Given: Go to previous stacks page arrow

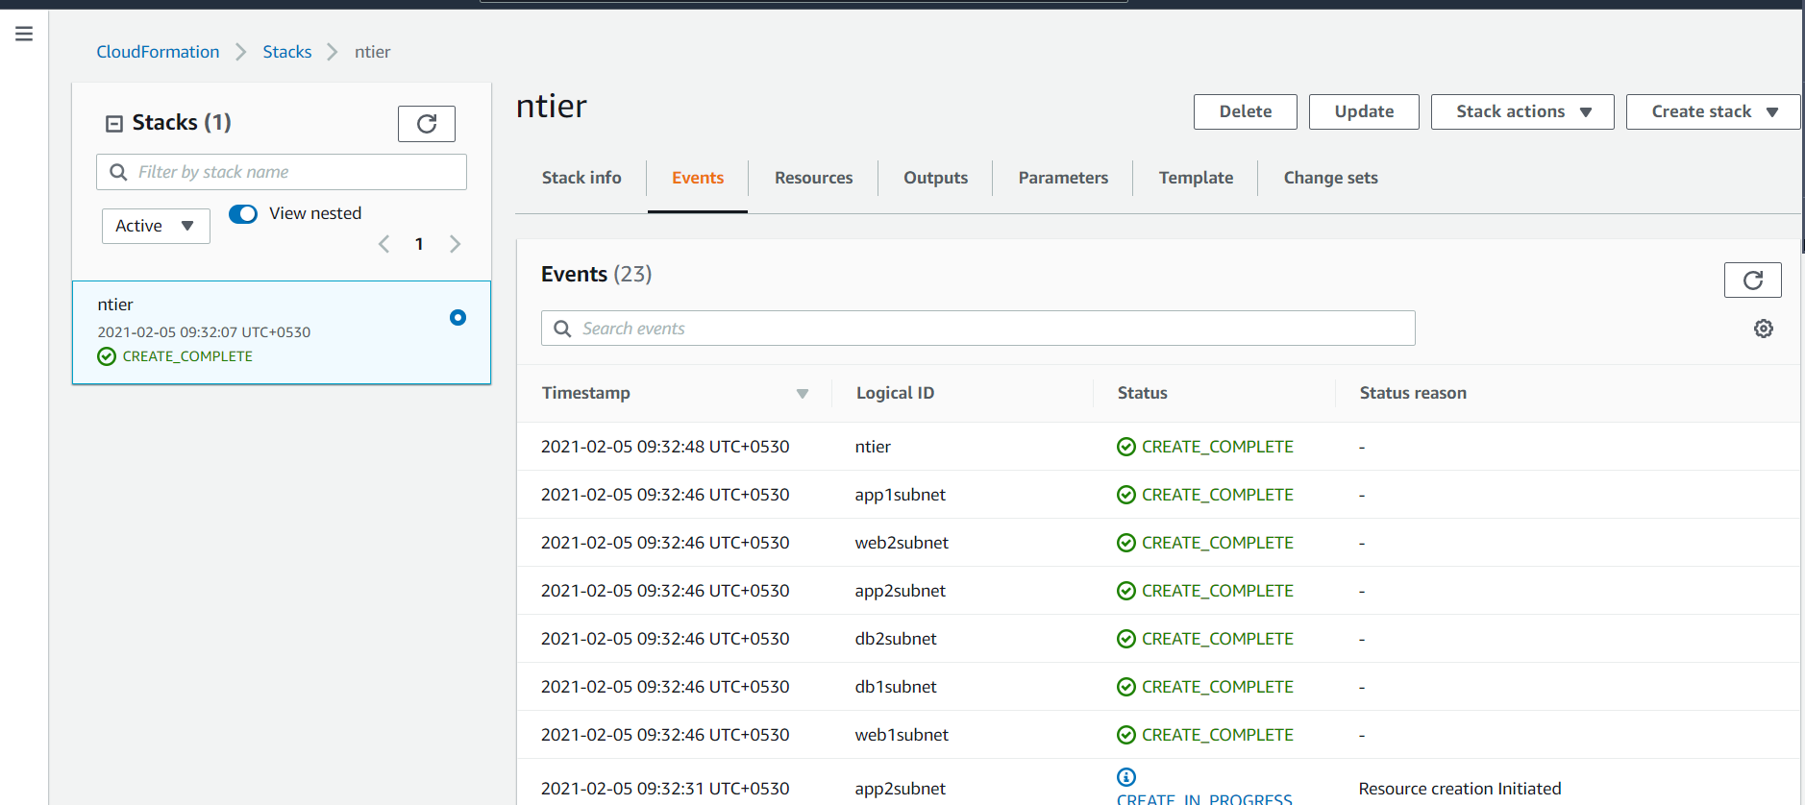Looking at the screenshot, I should coord(384,244).
